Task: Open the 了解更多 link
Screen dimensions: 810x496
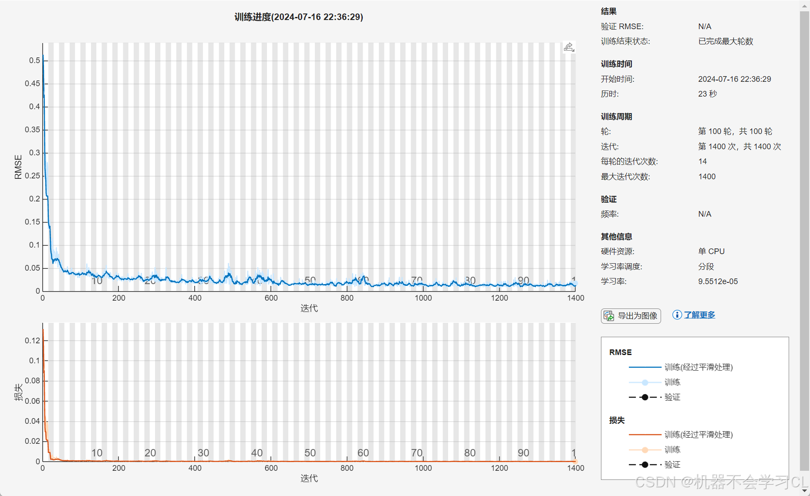Action: tap(699, 315)
